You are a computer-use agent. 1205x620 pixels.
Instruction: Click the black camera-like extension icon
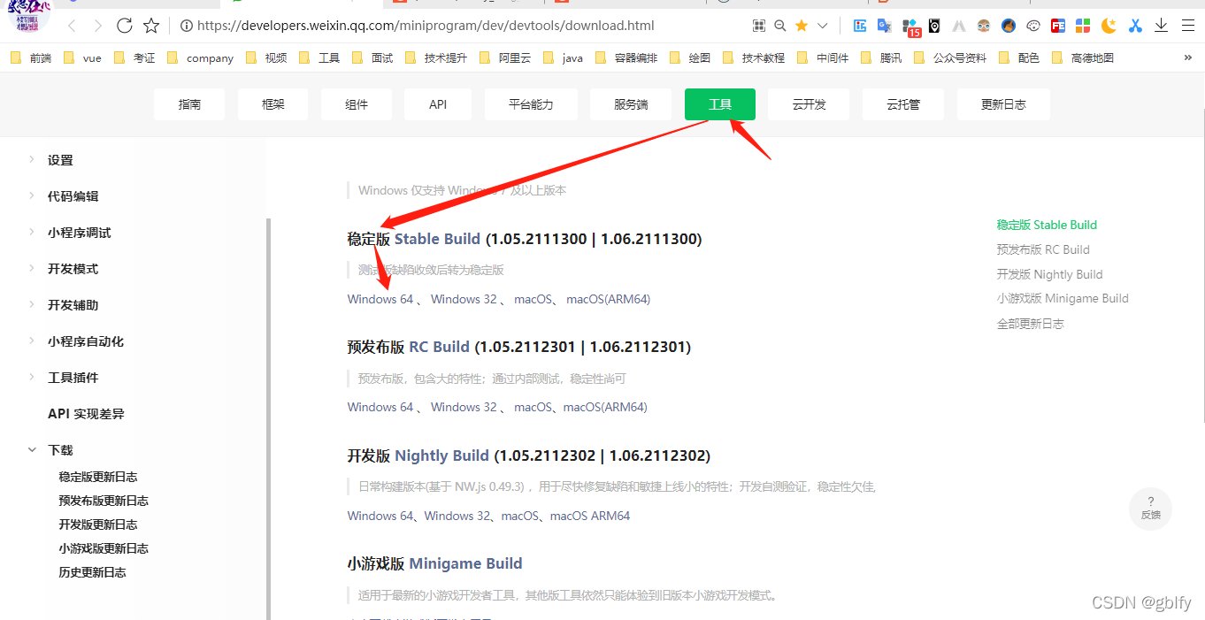pos(934,26)
